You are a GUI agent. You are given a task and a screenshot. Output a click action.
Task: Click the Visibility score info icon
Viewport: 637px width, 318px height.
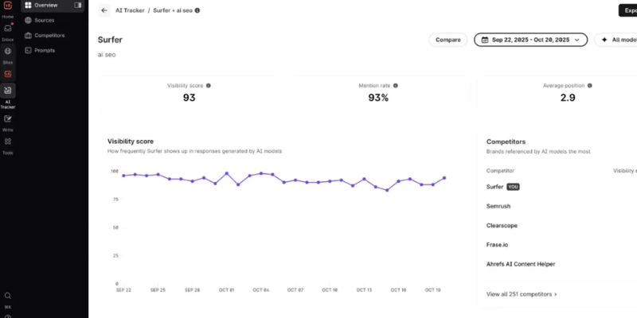209,86
